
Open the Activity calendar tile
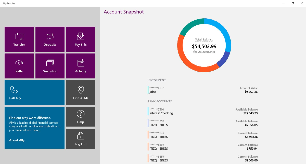click(x=81, y=66)
